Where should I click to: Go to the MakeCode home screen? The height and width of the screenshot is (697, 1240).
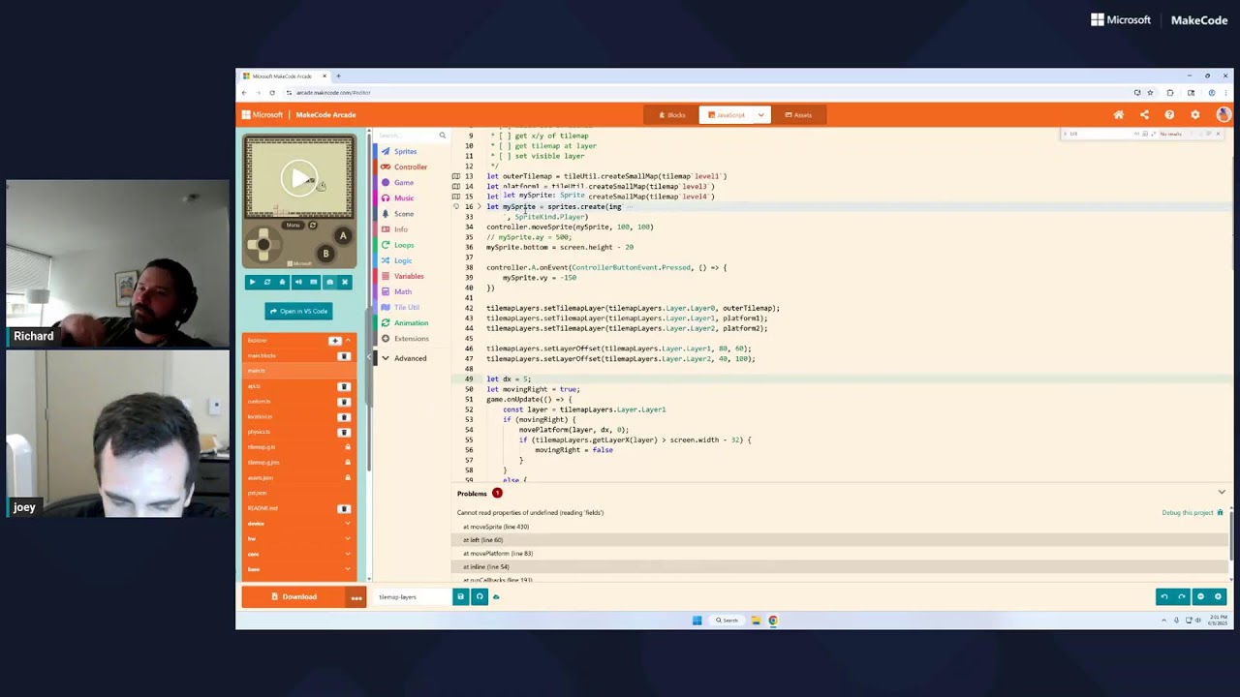1119,114
